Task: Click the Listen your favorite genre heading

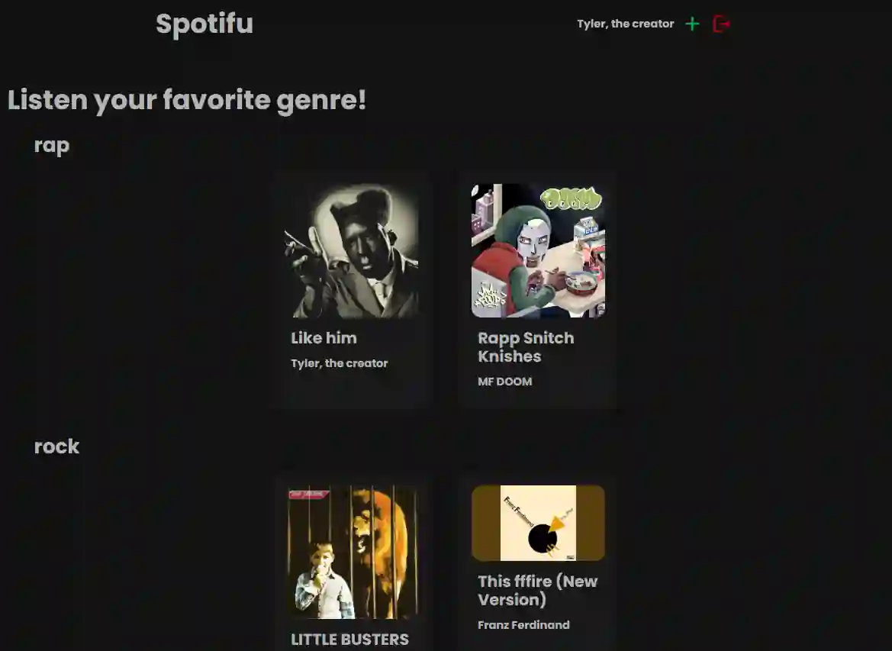Action: tap(187, 100)
